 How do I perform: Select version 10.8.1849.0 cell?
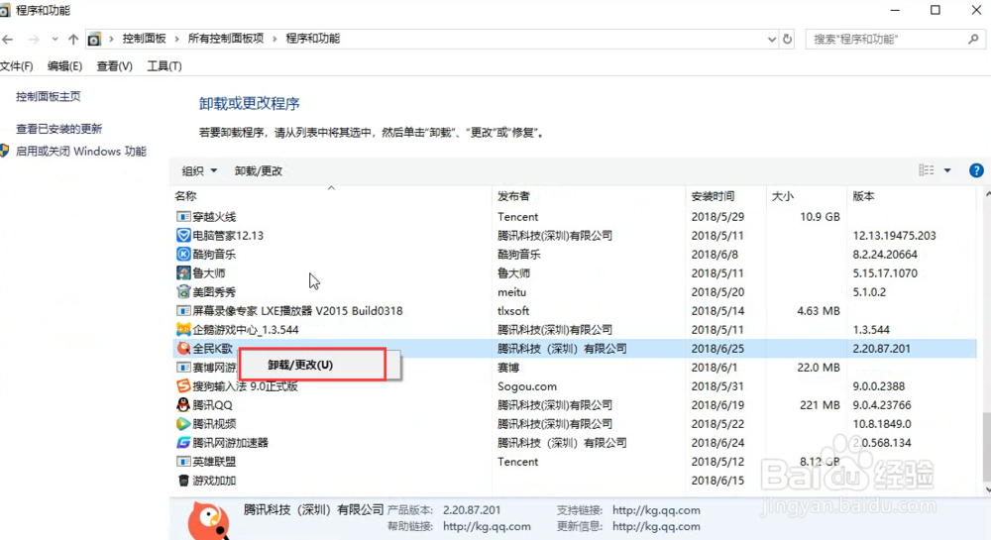point(882,424)
